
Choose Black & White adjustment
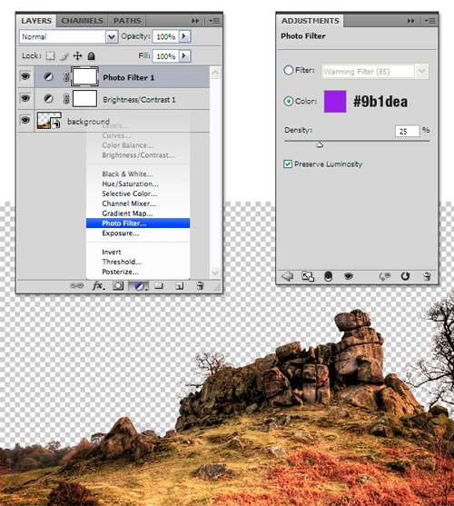click(128, 174)
